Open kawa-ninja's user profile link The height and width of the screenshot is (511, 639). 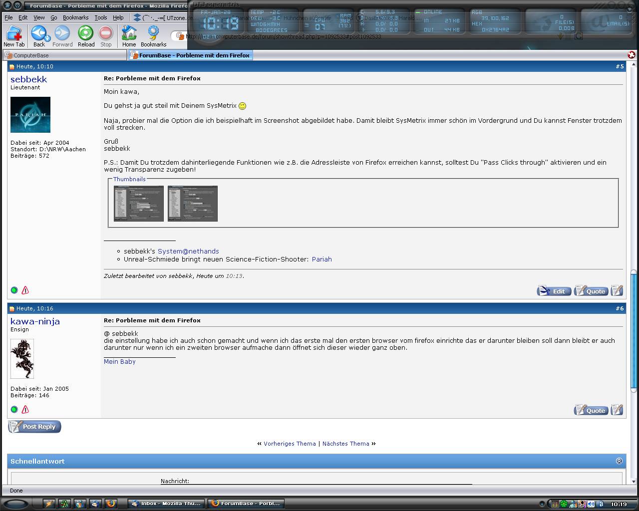(x=35, y=321)
